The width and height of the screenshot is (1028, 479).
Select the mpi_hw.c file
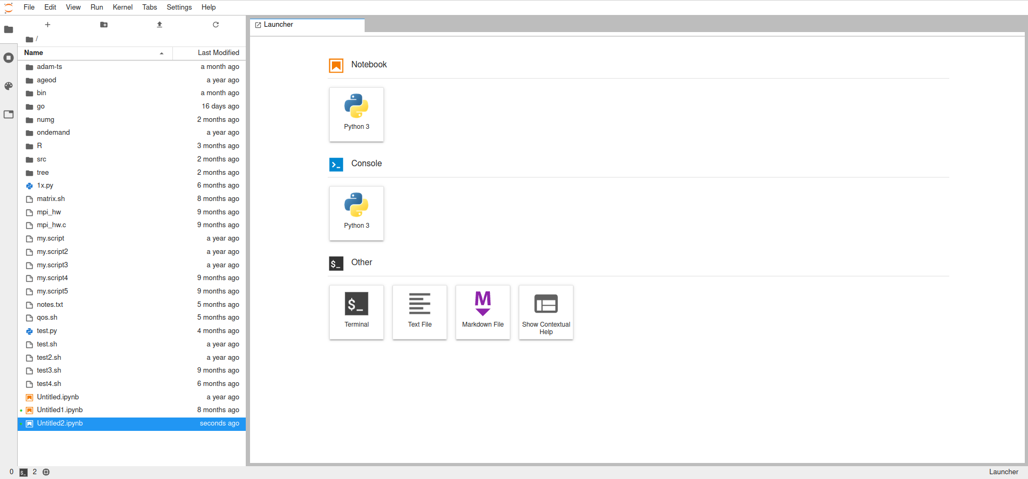[x=132, y=225]
